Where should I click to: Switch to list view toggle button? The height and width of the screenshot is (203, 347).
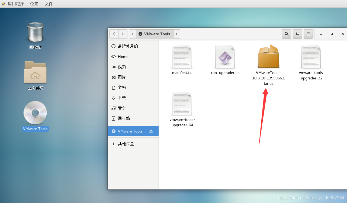click(x=297, y=34)
